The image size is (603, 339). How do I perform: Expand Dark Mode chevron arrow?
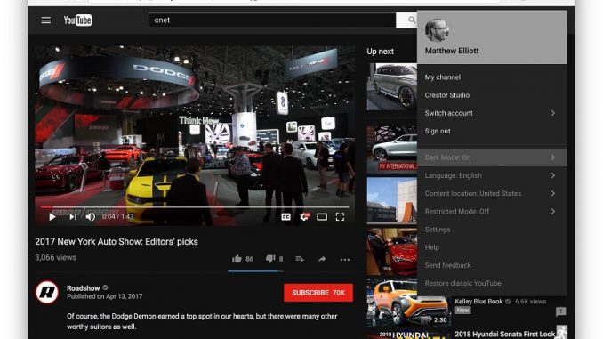552,157
